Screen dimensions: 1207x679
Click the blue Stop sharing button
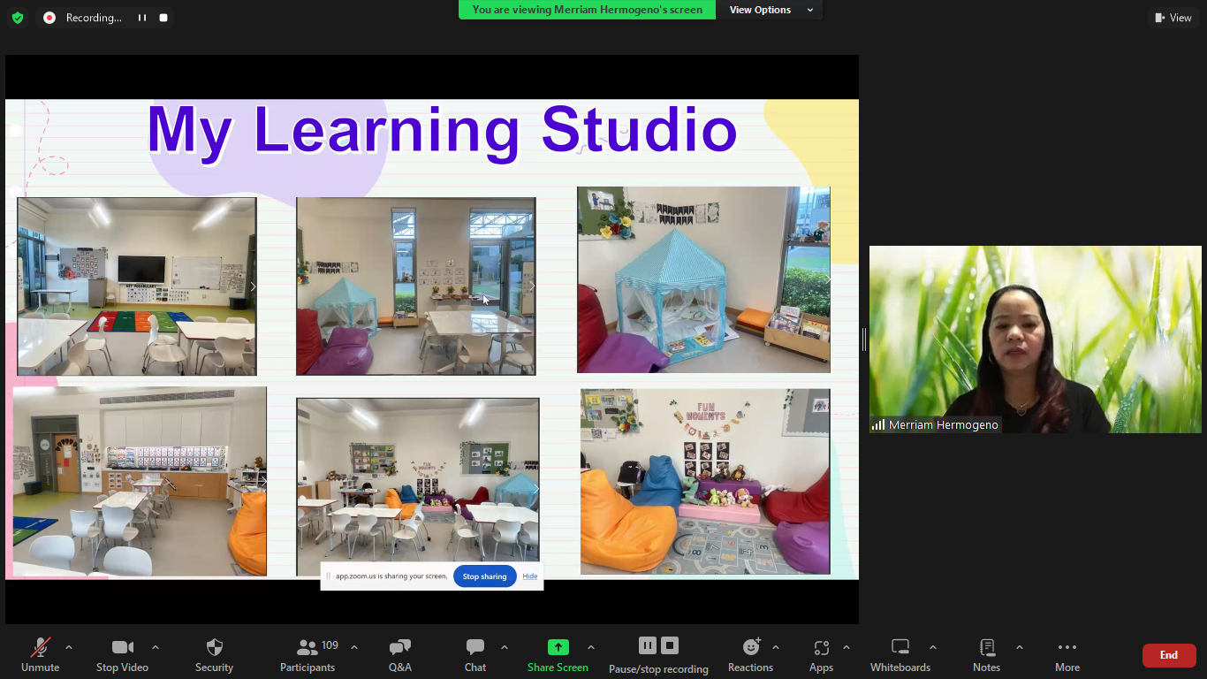(x=484, y=576)
